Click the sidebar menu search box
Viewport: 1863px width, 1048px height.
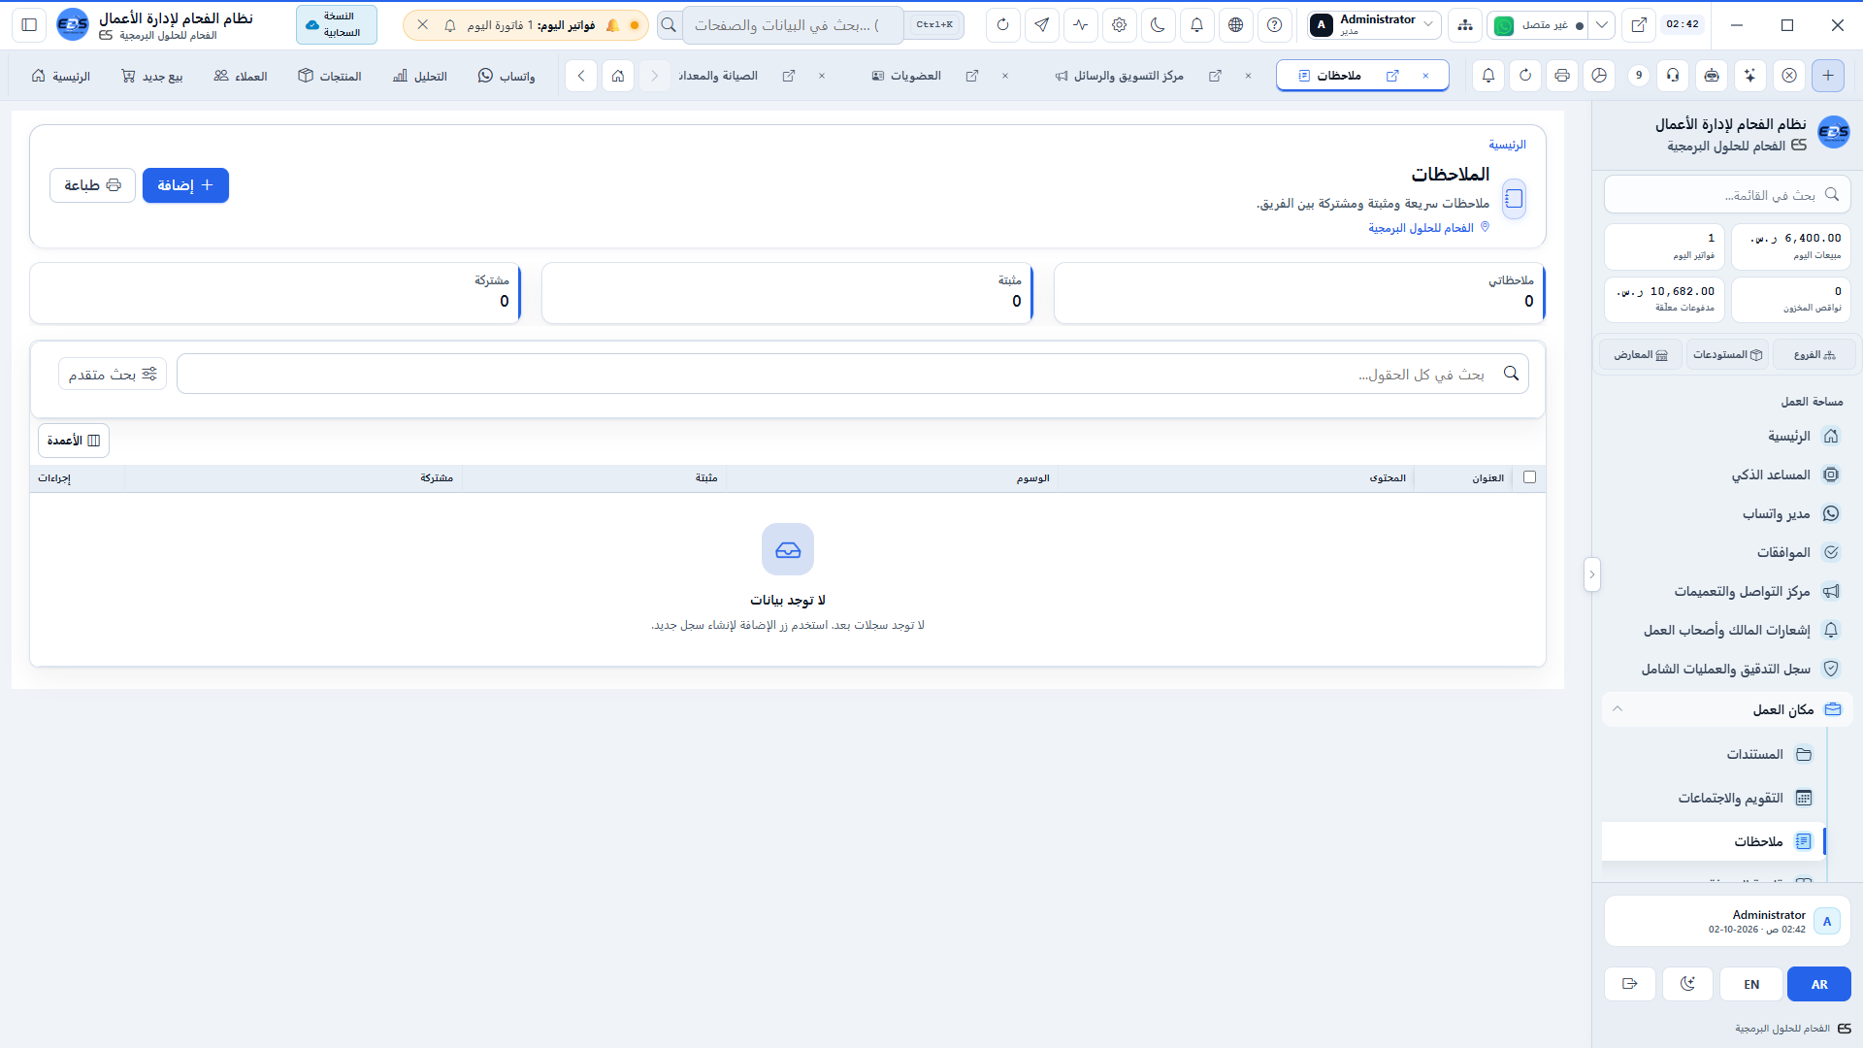[x=1727, y=195]
